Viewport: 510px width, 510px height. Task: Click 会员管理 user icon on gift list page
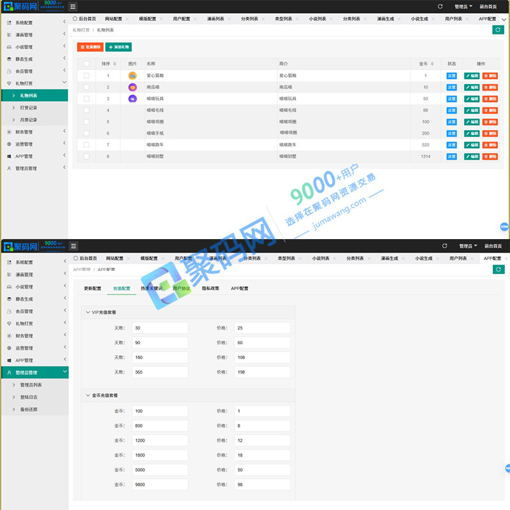pyautogui.click(x=9, y=71)
